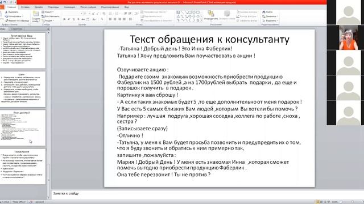The height and width of the screenshot is (204, 364).
Task: Open the Выделить selection dropdown
Action: tap(270, 20)
